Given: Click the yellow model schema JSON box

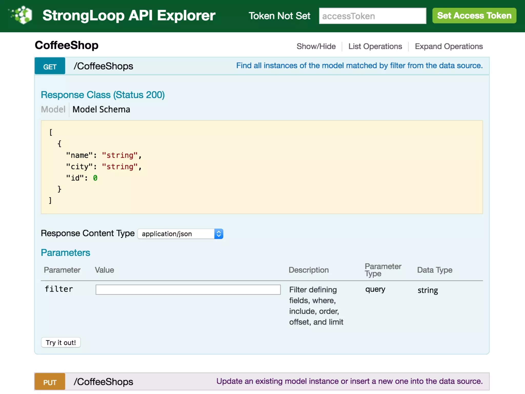Looking at the screenshot, I should [x=261, y=167].
